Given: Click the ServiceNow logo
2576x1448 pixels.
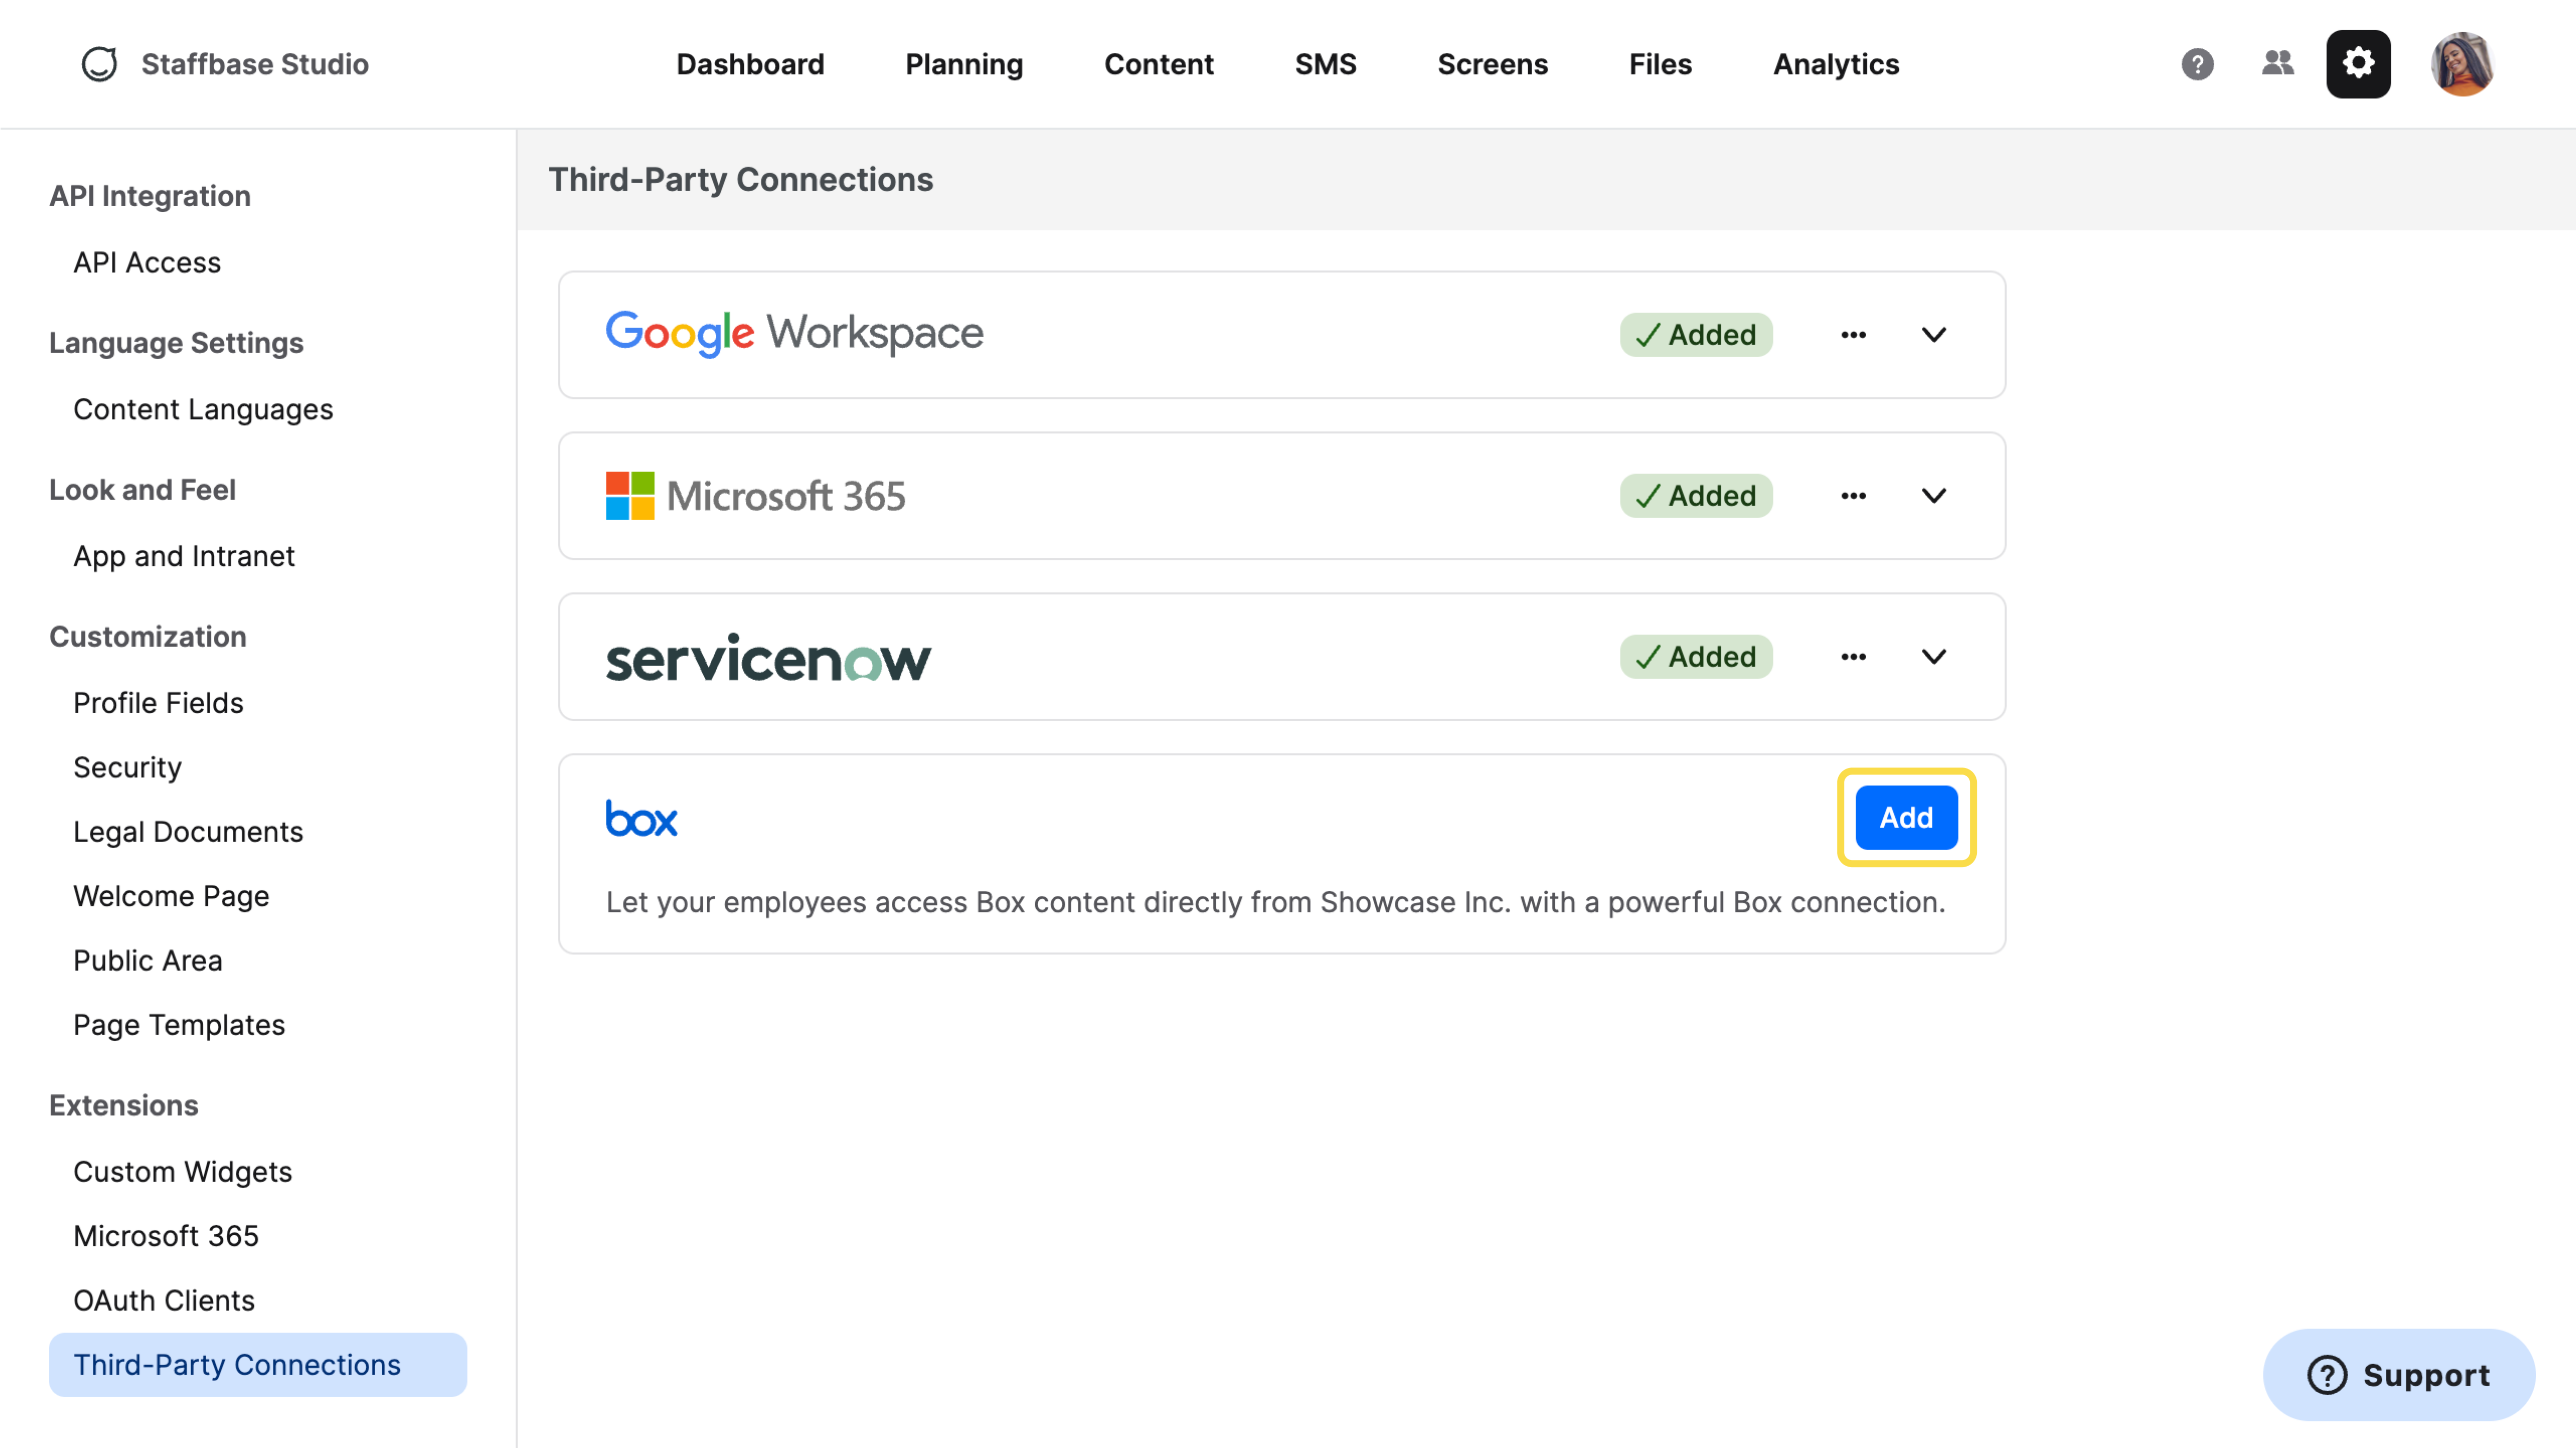Looking at the screenshot, I should [768, 657].
